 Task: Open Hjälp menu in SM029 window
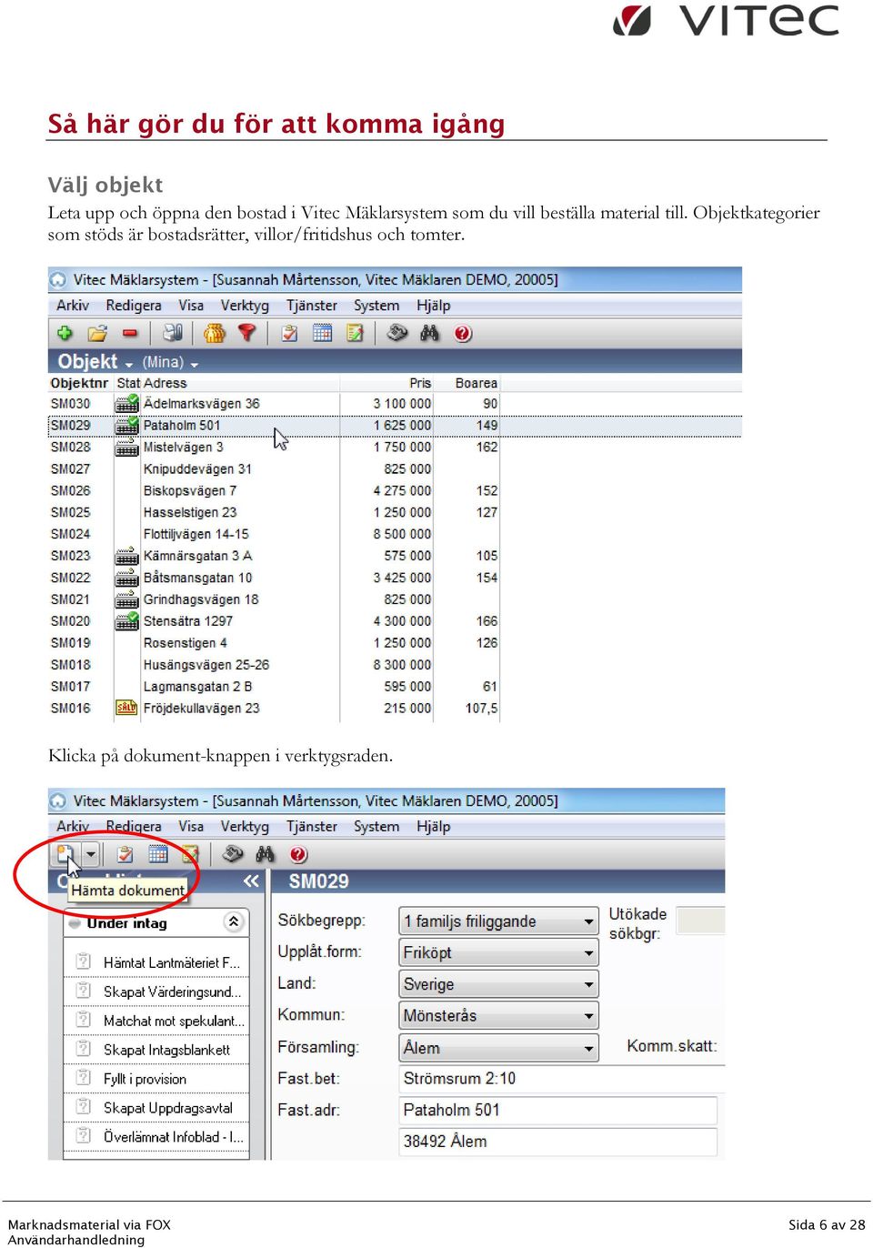click(x=434, y=827)
